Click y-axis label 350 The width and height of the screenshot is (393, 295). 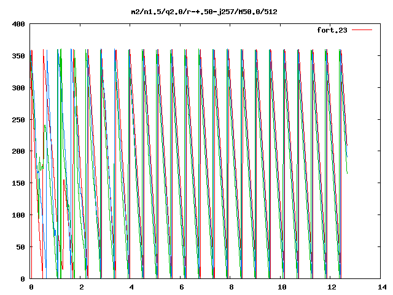[18, 56]
